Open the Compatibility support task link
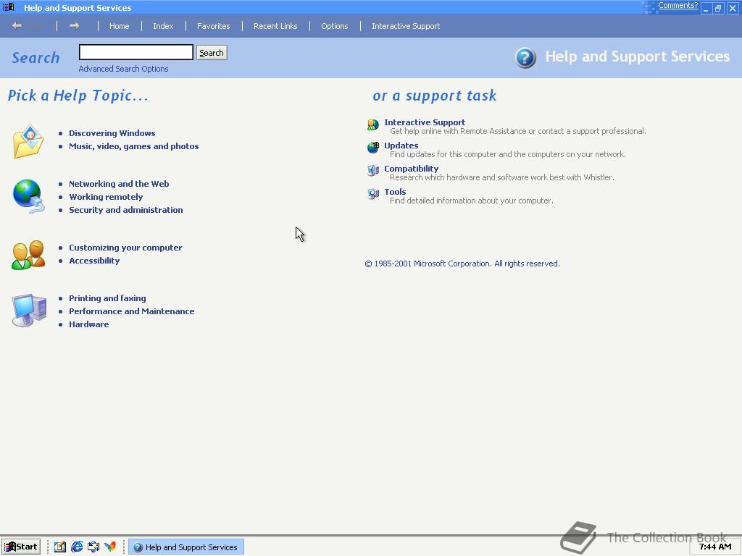 point(412,168)
